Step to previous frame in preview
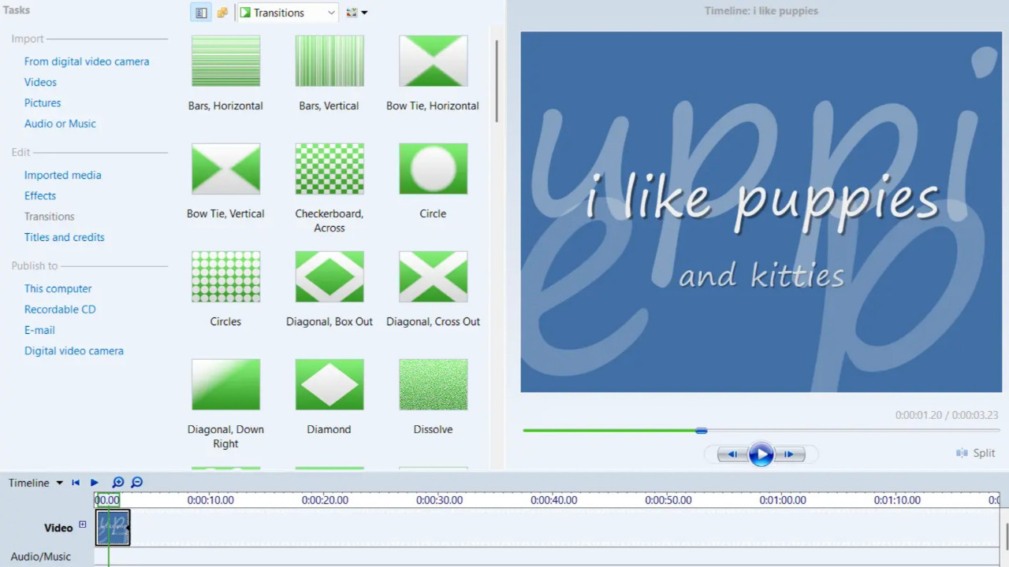This screenshot has width=1009, height=567. pos(732,454)
